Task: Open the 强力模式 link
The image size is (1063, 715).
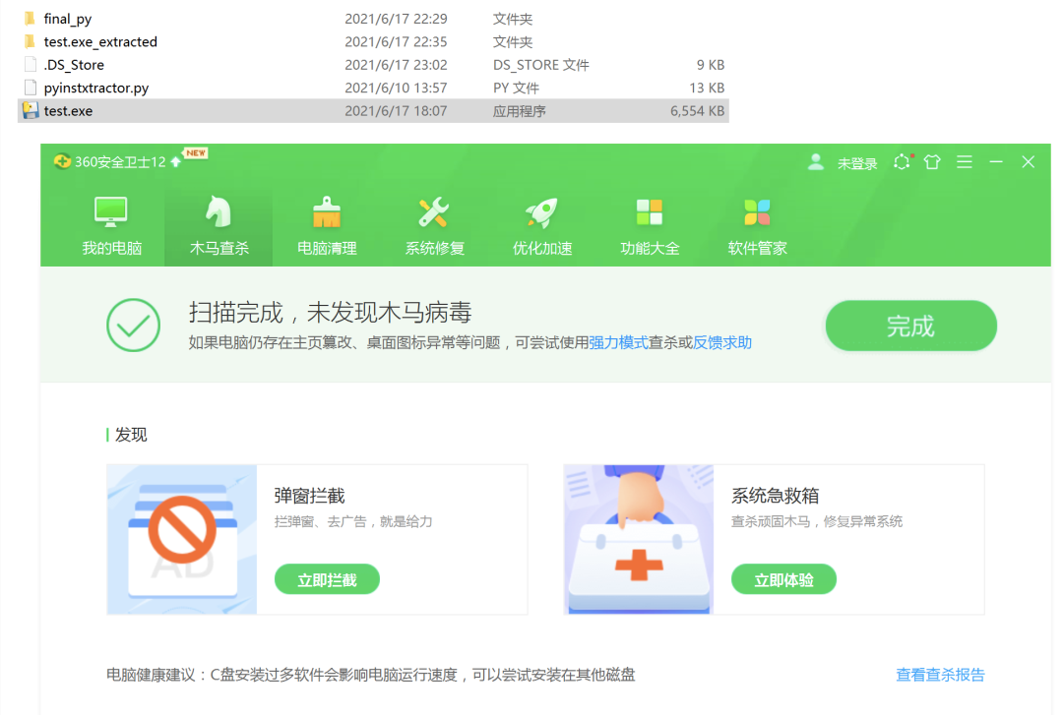Action: tap(618, 343)
